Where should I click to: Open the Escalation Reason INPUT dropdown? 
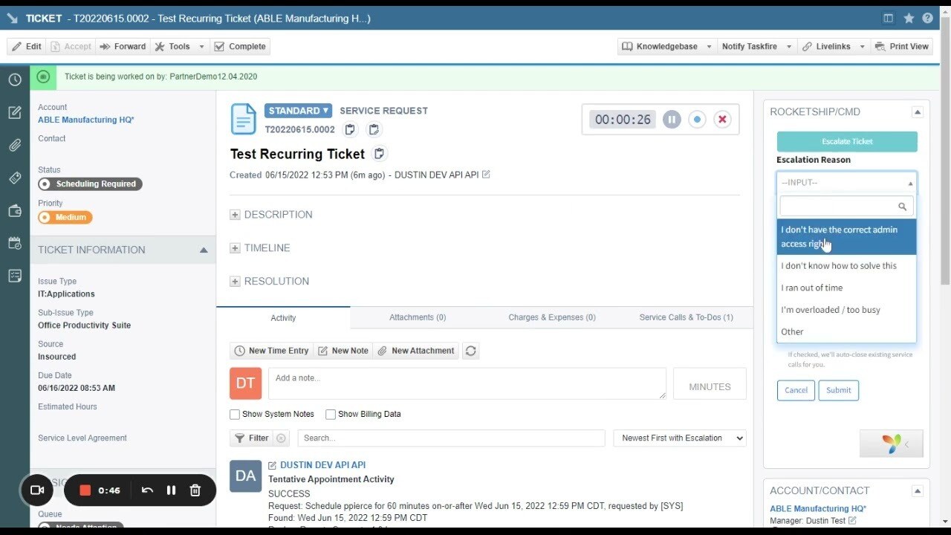tap(847, 183)
